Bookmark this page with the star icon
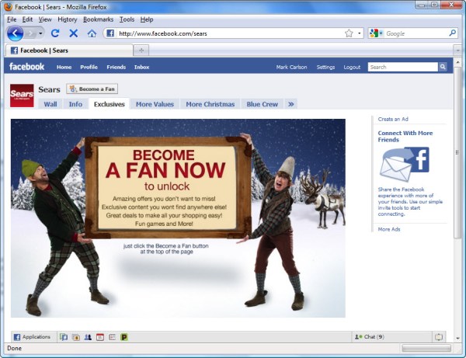The height and width of the screenshot is (358, 466). 349,33
